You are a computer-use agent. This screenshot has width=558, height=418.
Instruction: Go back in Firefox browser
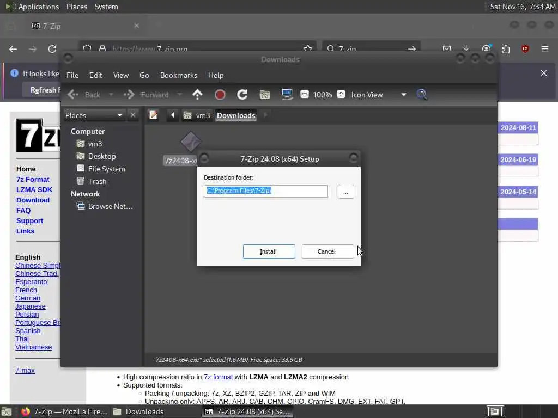pos(13,49)
